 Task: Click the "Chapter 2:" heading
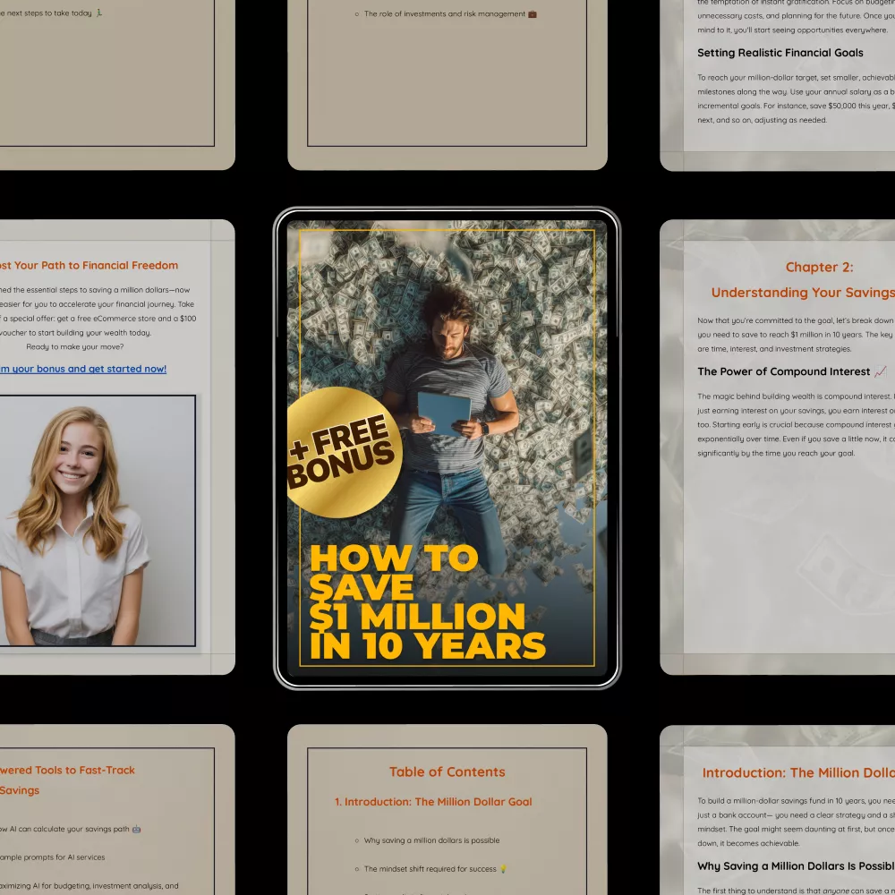click(819, 267)
